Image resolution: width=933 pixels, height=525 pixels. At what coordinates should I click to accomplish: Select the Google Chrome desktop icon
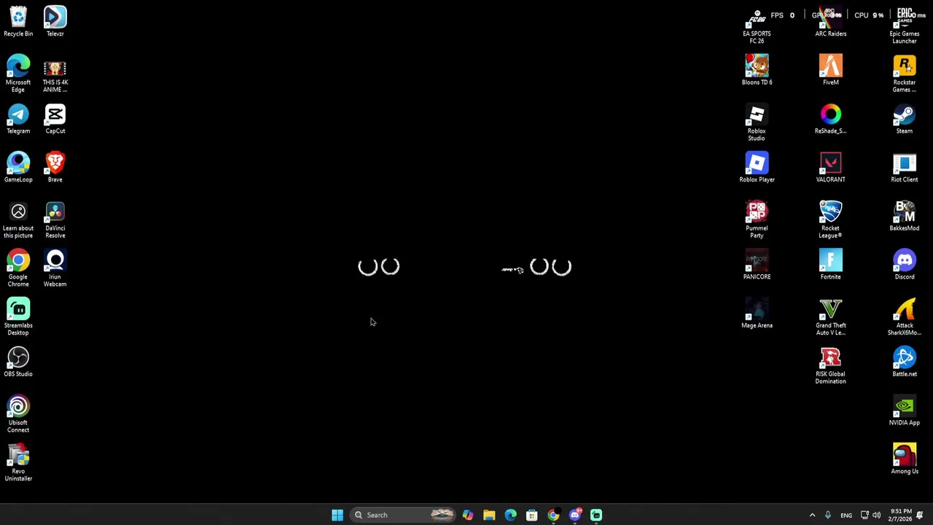18,268
